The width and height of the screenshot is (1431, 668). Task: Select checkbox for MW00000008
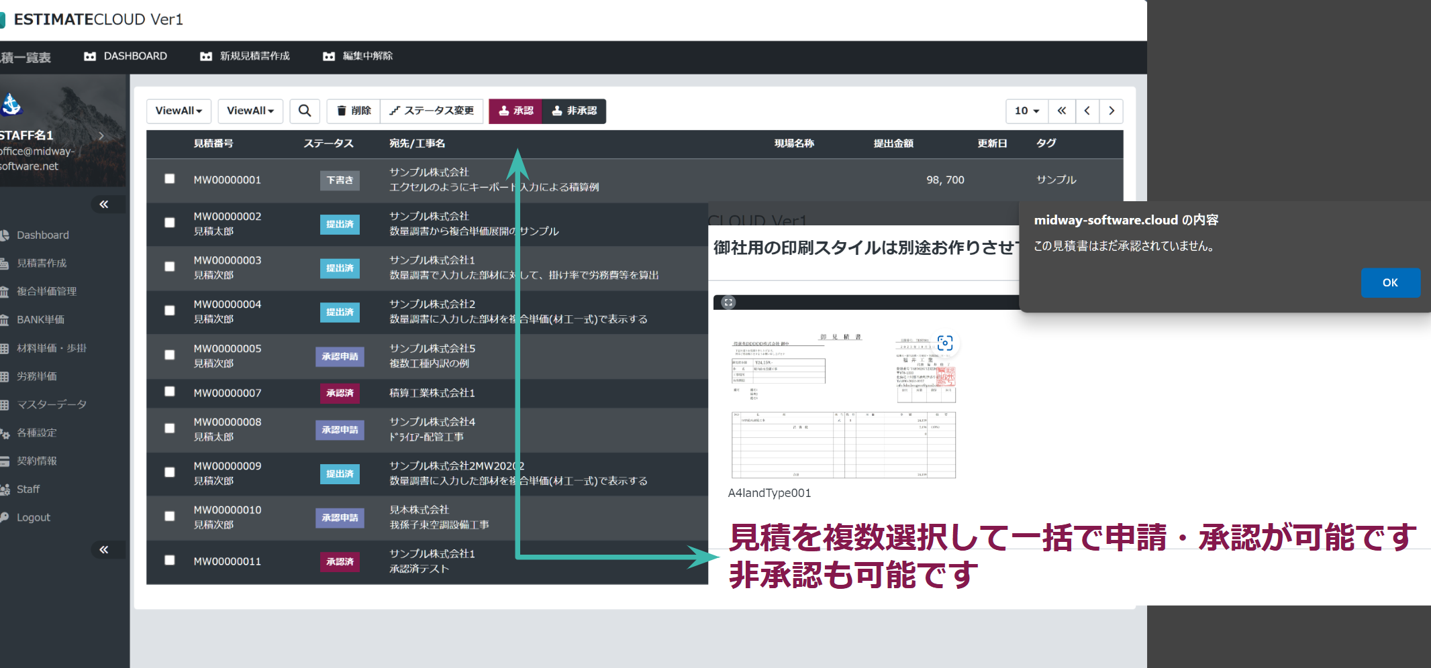coord(170,428)
